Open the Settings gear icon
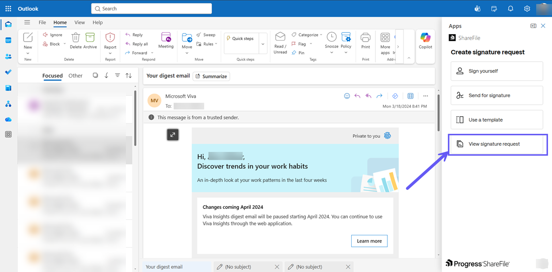Image resolution: width=552 pixels, height=272 pixels. [527, 9]
